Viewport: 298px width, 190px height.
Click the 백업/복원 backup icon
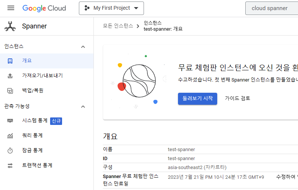(10, 91)
